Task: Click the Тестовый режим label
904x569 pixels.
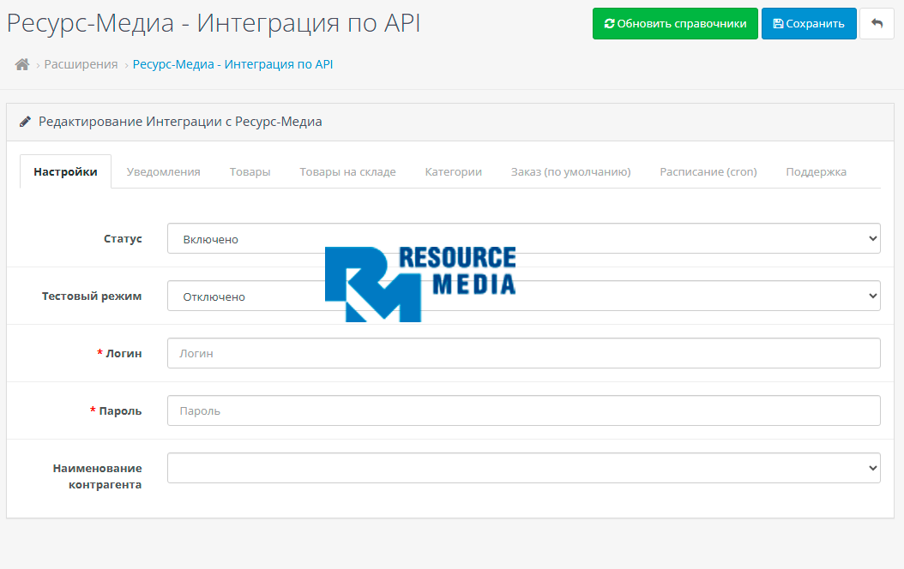Action: coord(92,296)
